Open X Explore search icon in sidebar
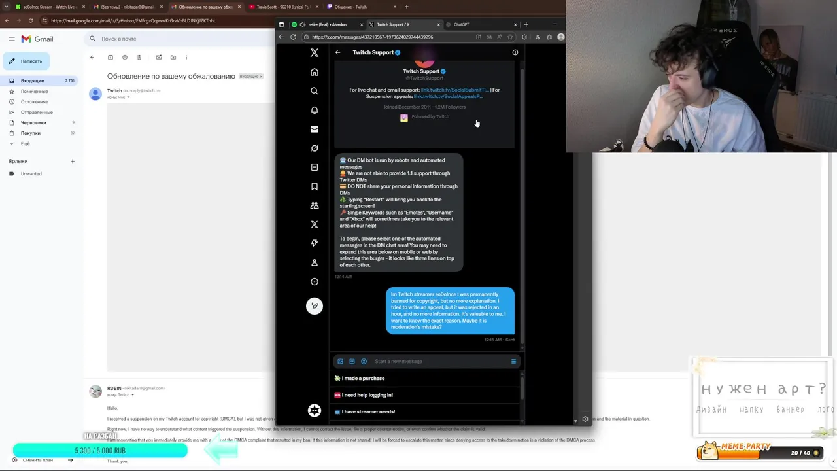The width and height of the screenshot is (837, 471). pyautogui.click(x=315, y=91)
